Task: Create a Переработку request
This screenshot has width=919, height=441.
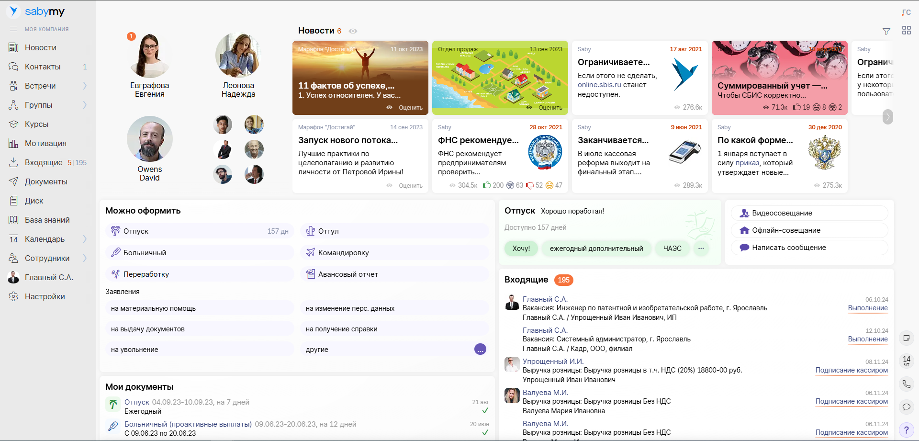Action: click(200, 274)
